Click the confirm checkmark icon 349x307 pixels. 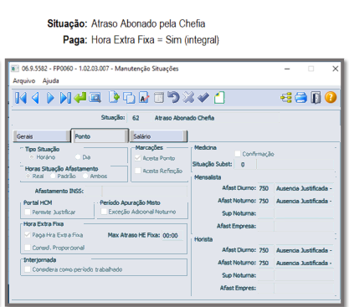click(x=203, y=98)
